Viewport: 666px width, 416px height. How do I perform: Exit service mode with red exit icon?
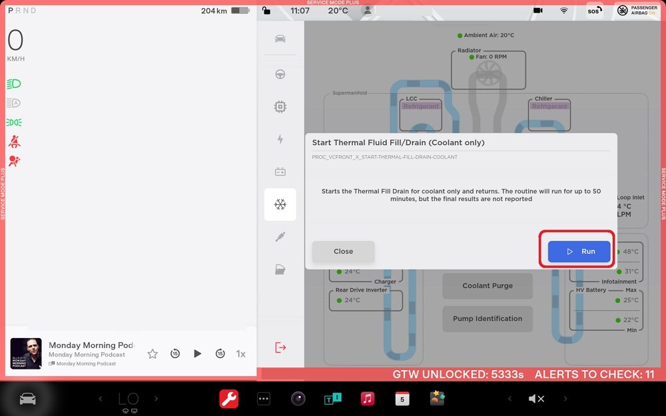280,347
